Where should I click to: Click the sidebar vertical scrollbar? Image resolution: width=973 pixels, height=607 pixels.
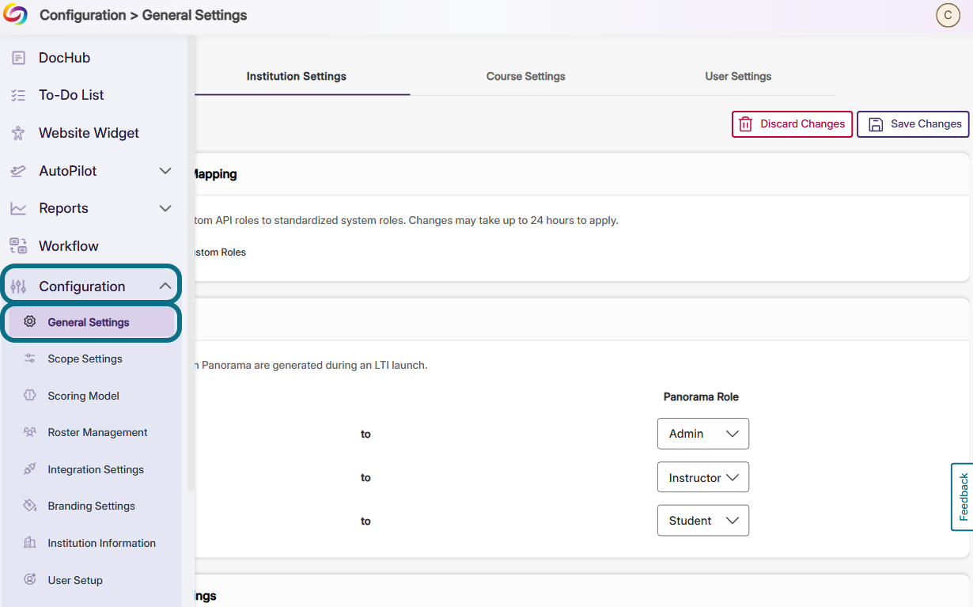(x=190, y=263)
